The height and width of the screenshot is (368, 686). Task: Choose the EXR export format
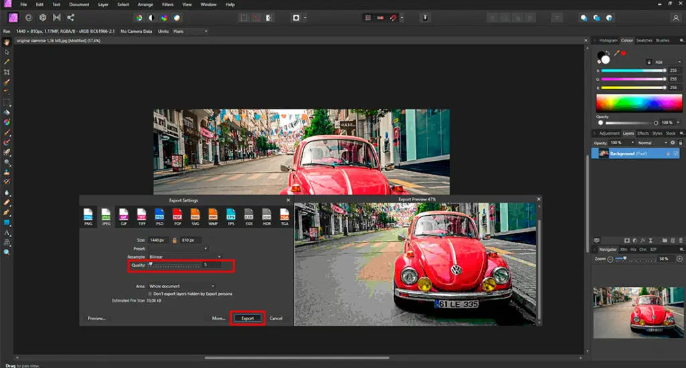tap(249, 217)
